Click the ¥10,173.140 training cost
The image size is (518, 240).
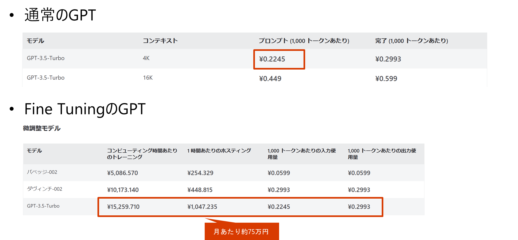click(123, 190)
